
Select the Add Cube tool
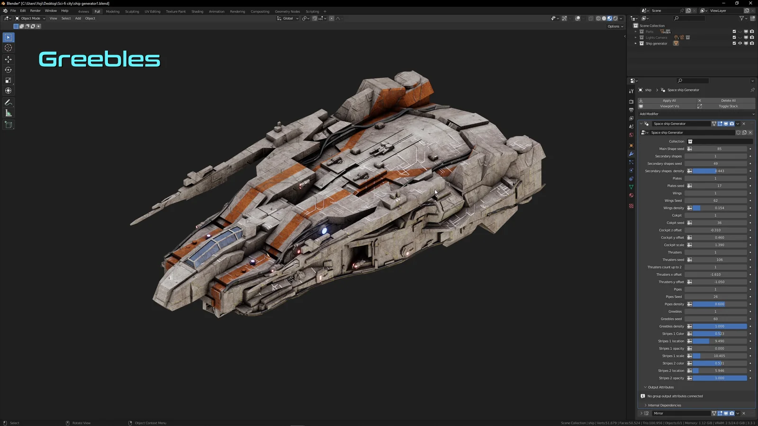point(8,124)
